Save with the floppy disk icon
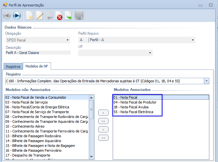The width and height of the screenshot is (218, 162). (x=79, y=15)
